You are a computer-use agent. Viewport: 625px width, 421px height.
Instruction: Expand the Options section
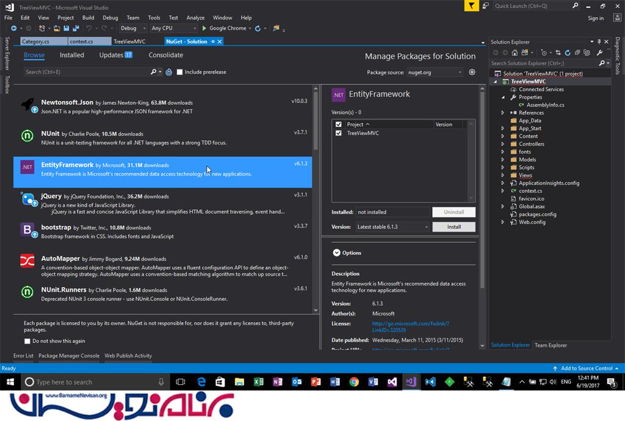(x=336, y=253)
